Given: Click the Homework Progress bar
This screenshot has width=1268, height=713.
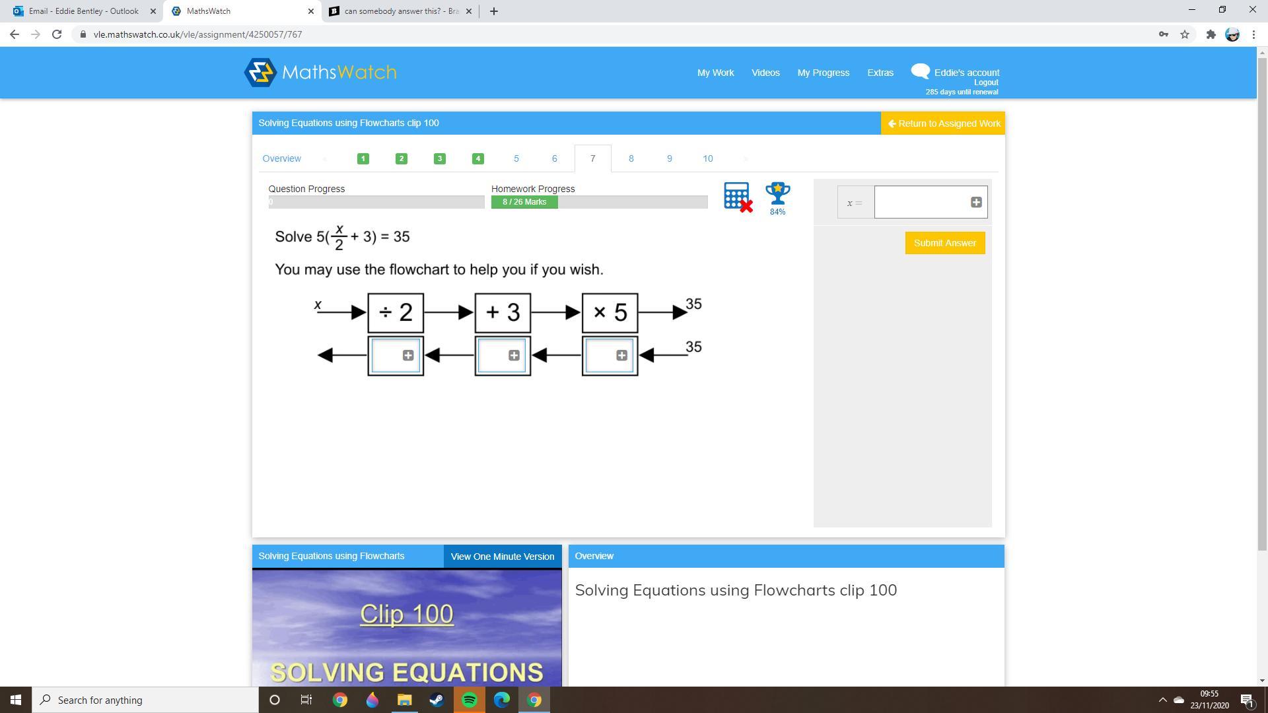Looking at the screenshot, I should coord(599,202).
